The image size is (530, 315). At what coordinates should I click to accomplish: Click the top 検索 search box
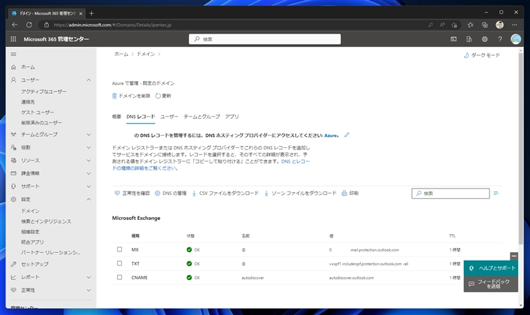coord(265,39)
